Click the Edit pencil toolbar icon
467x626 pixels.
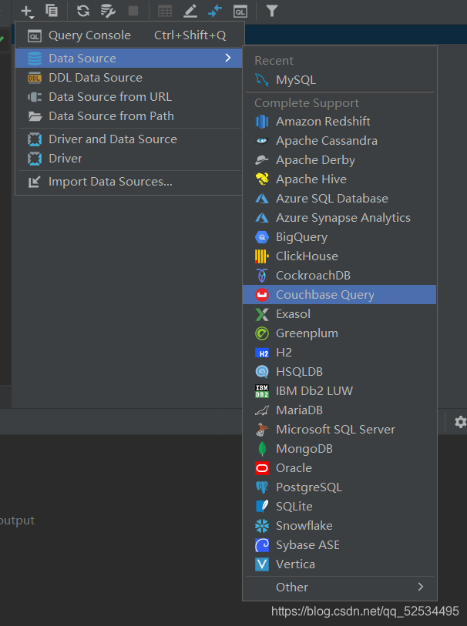(190, 12)
